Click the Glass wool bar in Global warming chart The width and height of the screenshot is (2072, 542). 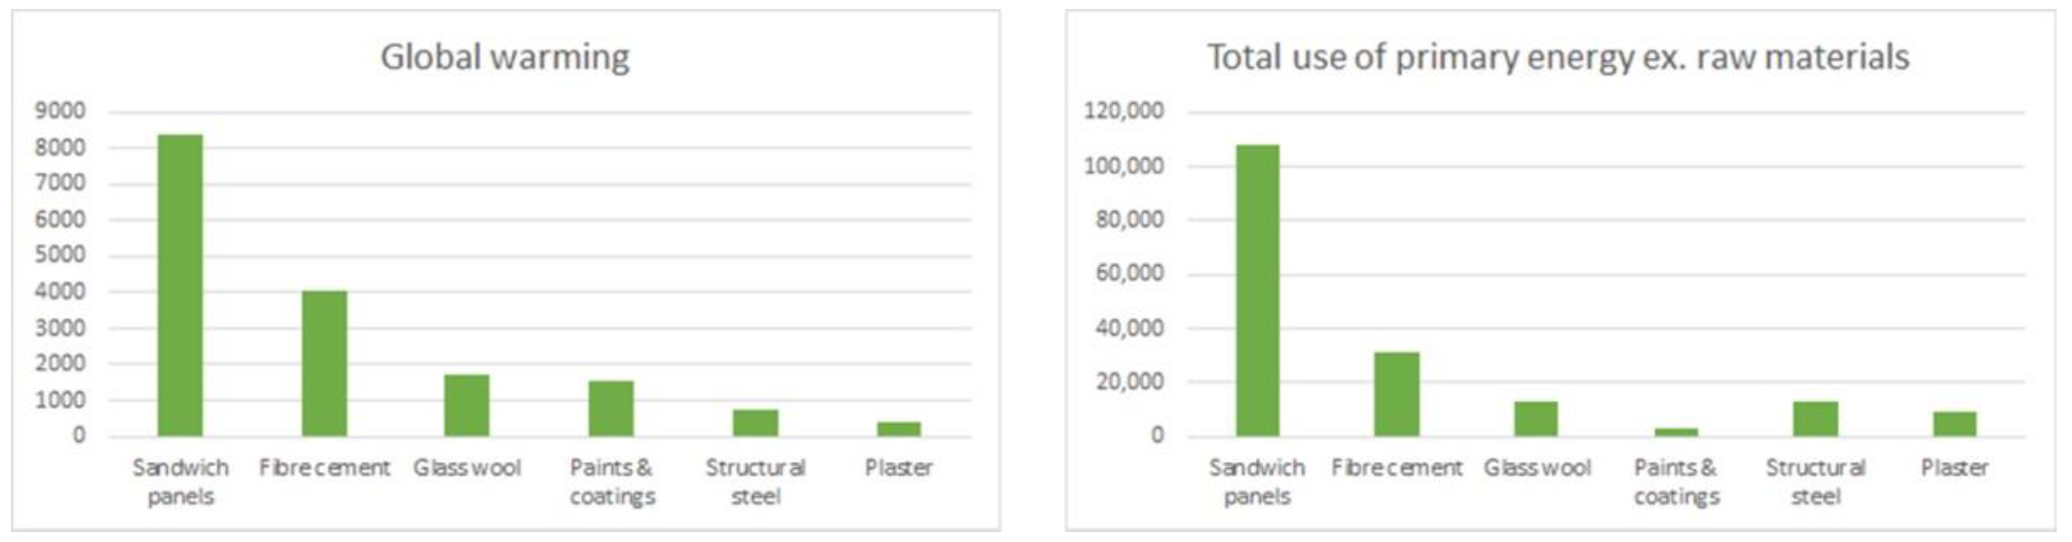(x=467, y=405)
